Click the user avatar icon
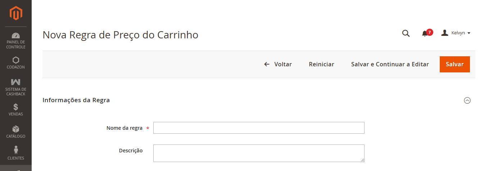The width and height of the screenshot is (484, 171). click(x=445, y=33)
